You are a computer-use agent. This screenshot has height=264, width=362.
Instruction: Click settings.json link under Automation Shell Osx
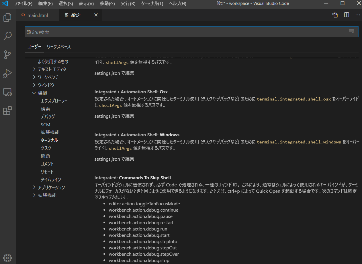114,116
